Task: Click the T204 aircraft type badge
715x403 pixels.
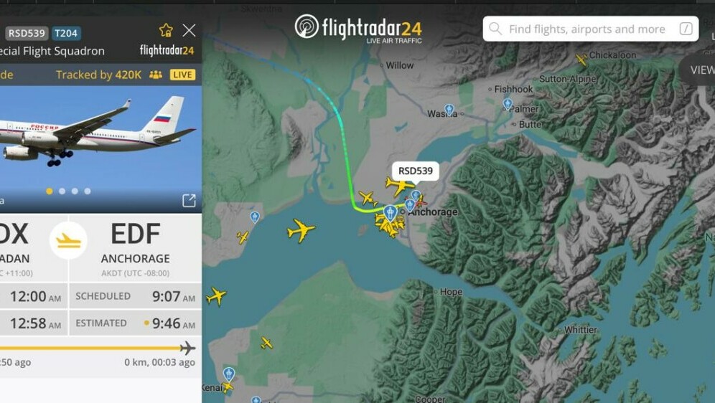Action: coord(66,33)
